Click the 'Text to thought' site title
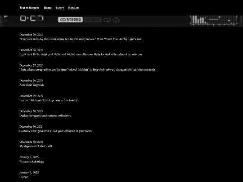 29,8
